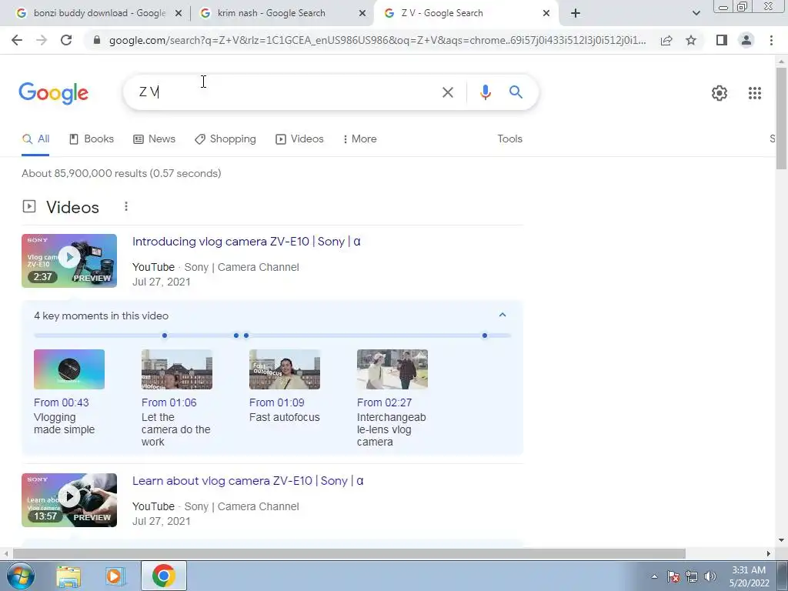
Task: Click the vertical scrollbar thumb
Action: pyautogui.click(x=782, y=118)
